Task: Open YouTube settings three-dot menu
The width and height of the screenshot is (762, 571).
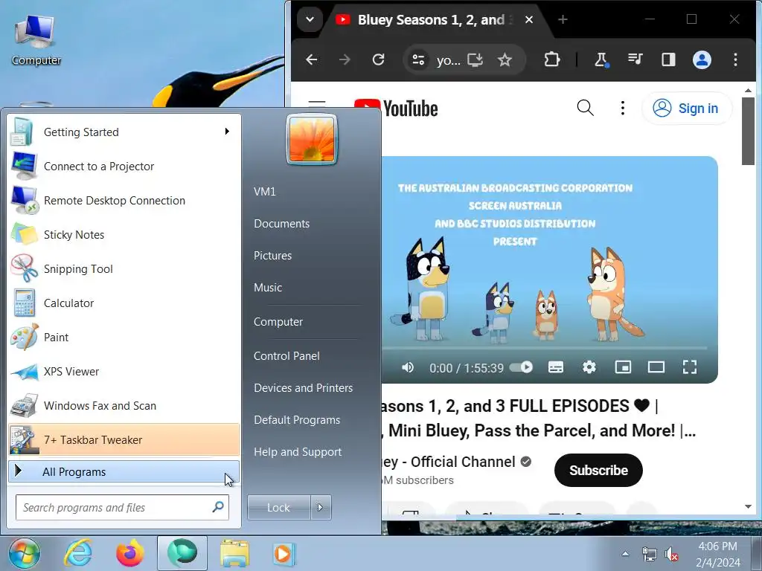Action: 623,108
